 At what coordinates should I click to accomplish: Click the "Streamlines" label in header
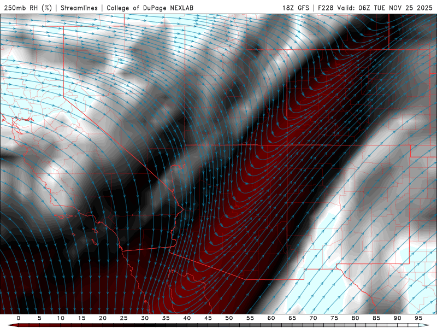pos(79,8)
